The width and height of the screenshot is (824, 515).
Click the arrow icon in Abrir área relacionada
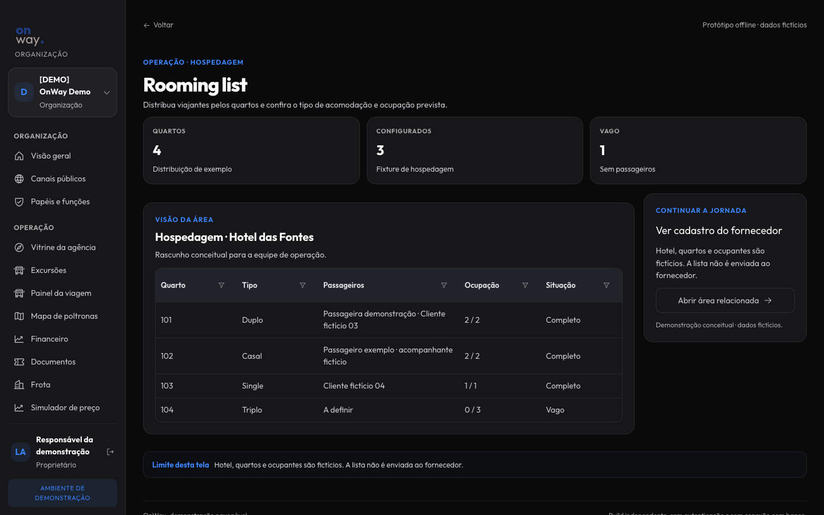pos(768,300)
